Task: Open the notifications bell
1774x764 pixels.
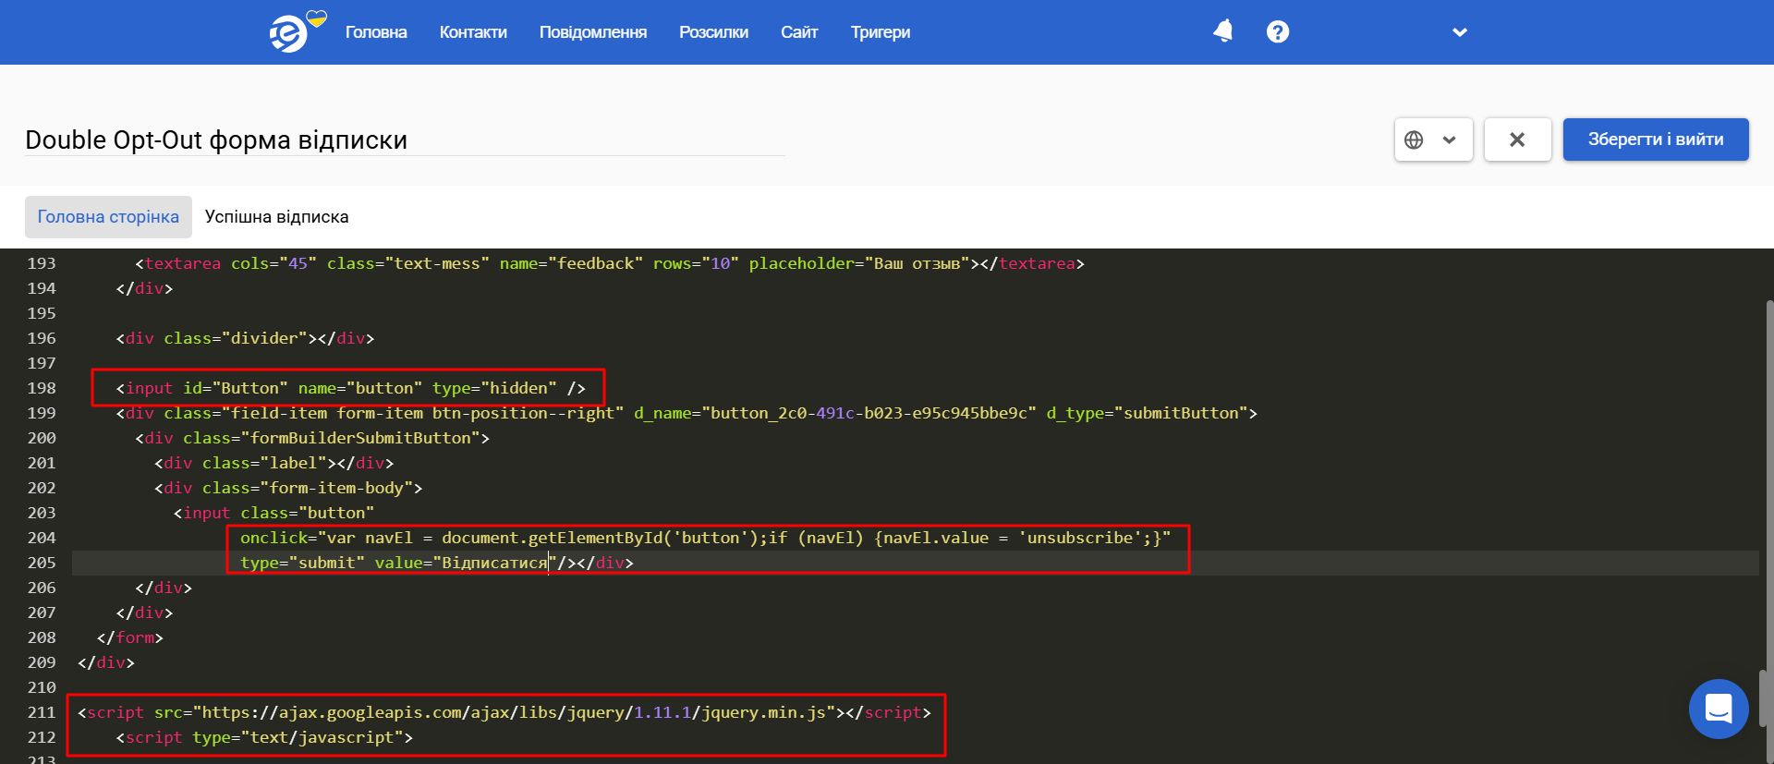Action: click(1223, 31)
